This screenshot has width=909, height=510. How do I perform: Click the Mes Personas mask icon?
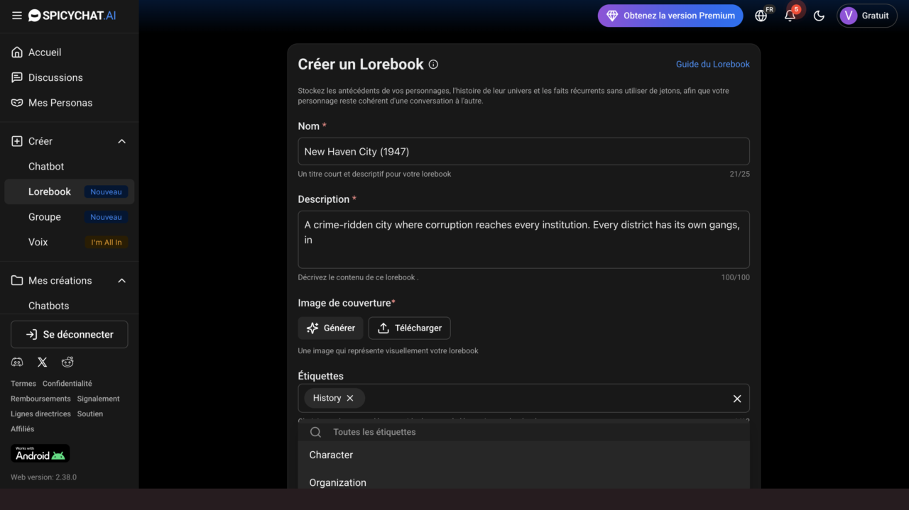coord(17,103)
